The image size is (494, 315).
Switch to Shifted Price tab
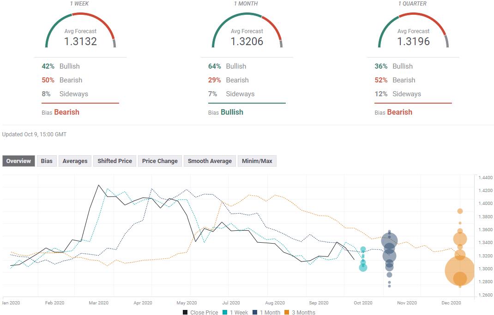click(x=114, y=161)
